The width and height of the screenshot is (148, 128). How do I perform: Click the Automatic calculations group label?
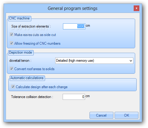[27, 78]
